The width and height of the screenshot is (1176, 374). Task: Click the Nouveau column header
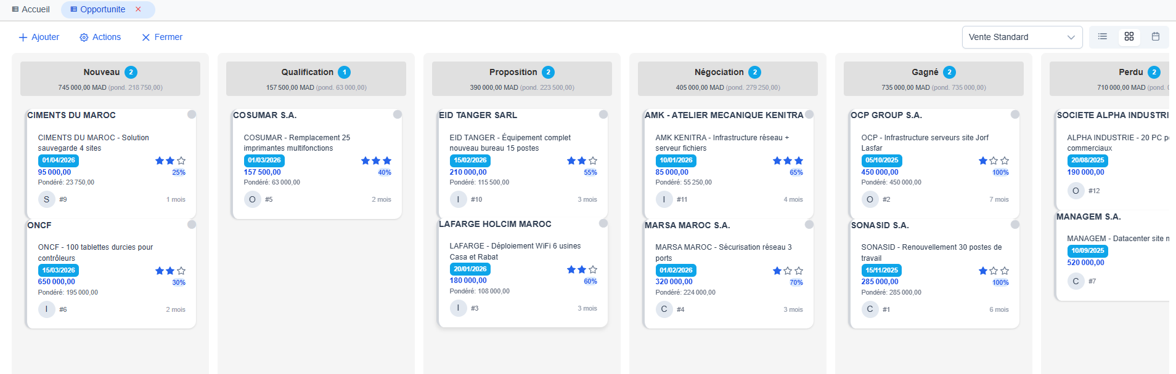coord(110,78)
